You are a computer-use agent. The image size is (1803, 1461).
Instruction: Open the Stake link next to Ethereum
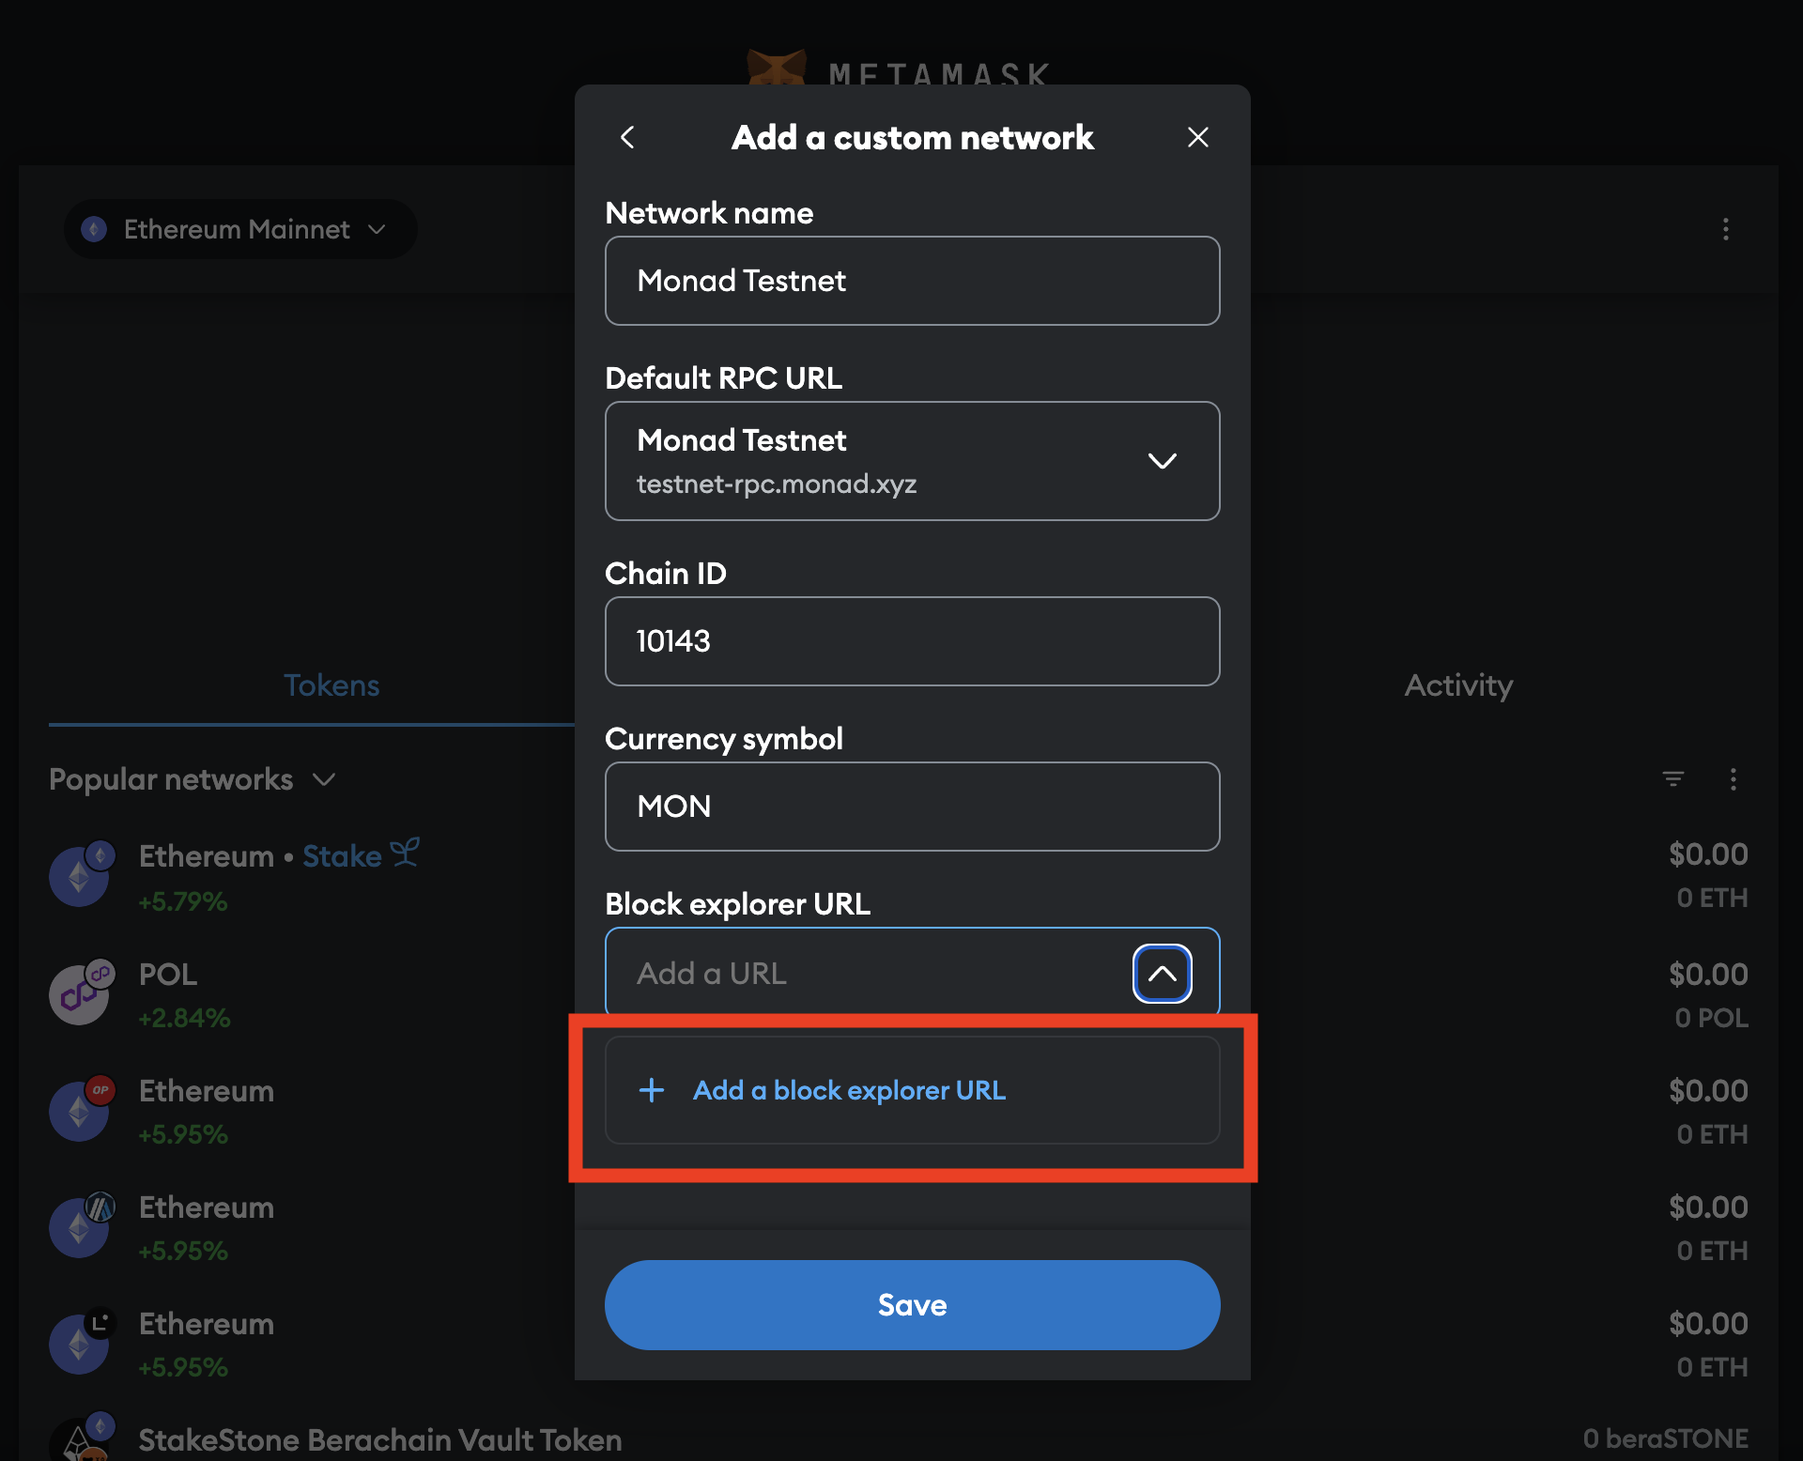click(x=344, y=855)
